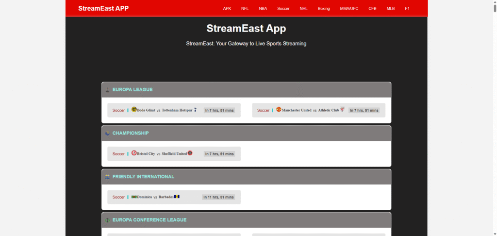Viewport: 497px width, 236px height.
Task: Click the 'In 11 hrs, 51 mins' badge
Action: (218, 197)
